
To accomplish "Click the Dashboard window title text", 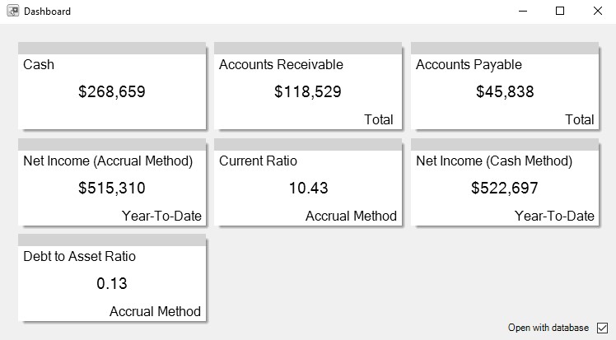I will [47, 12].
